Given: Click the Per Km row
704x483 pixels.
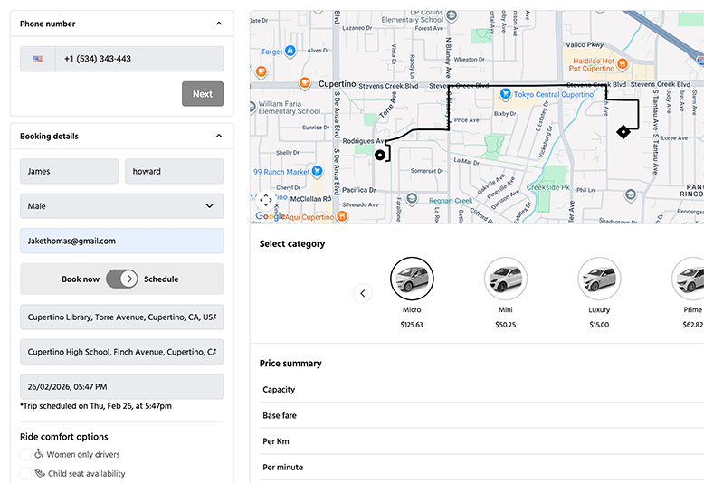Looking at the screenshot, I should click(481, 441).
